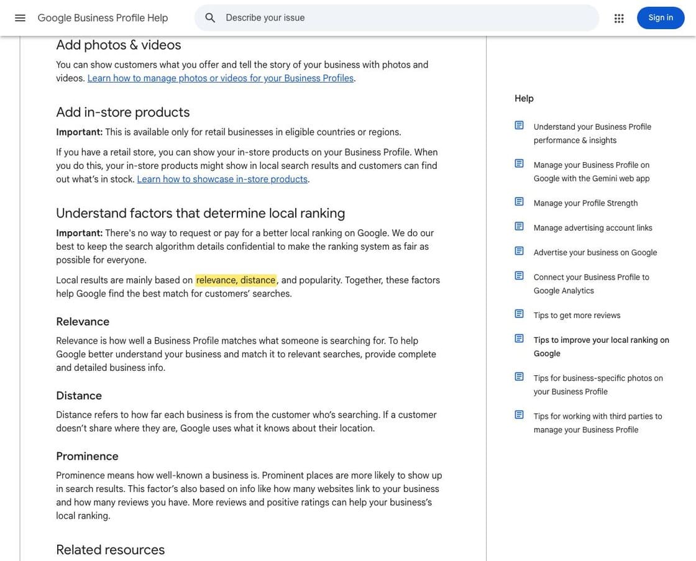Open Understand your Business Profile performance & insights
696x561 pixels.
[592, 134]
